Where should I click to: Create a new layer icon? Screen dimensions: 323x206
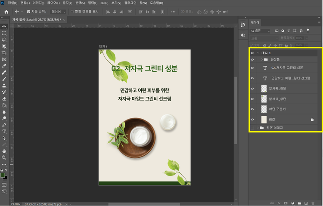tap(306, 203)
